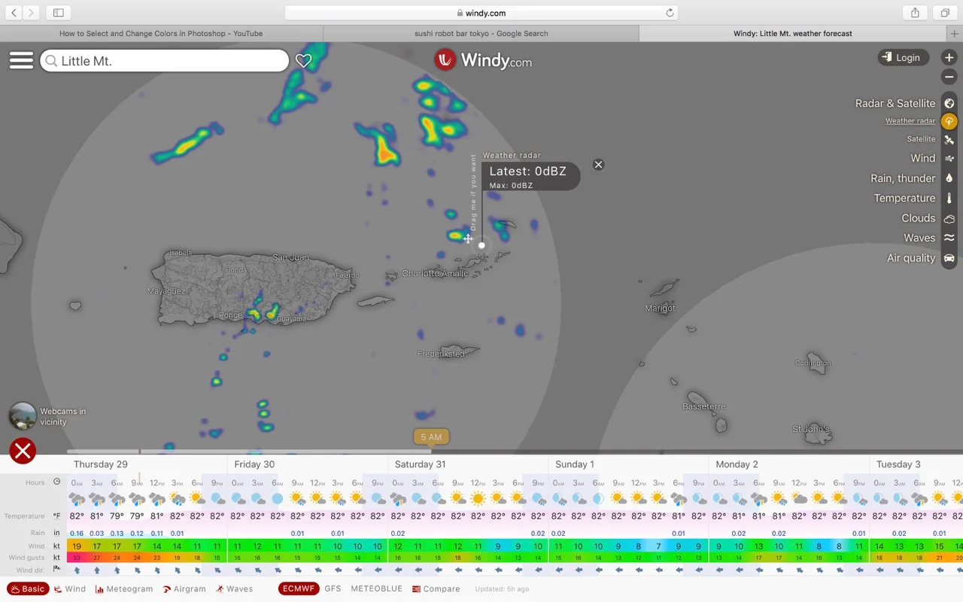Screen dimensions: 963x602
Task: Click the Rain, thunder label
Action: point(903,178)
